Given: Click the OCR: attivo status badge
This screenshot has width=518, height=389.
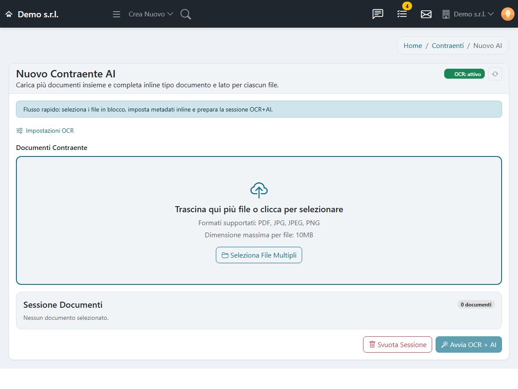Looking at the screenshot, I should click(464, 74).
